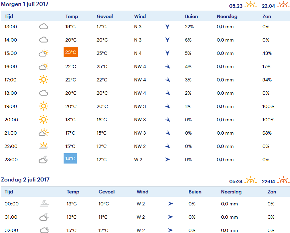Image resolution: width=290 pixels, height=233 pixels.
Task: Open the Zondag 2 juli 2017 heading
Action: (25, 179)
